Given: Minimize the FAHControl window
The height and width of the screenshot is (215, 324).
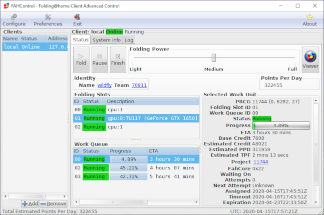Looking at the screenshot, I should (x=280, y=6).
